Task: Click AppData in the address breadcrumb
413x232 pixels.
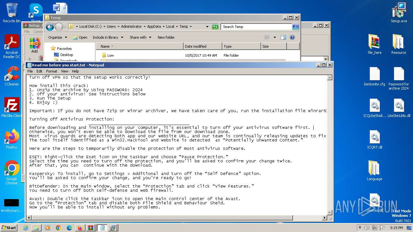Action: 154,27
